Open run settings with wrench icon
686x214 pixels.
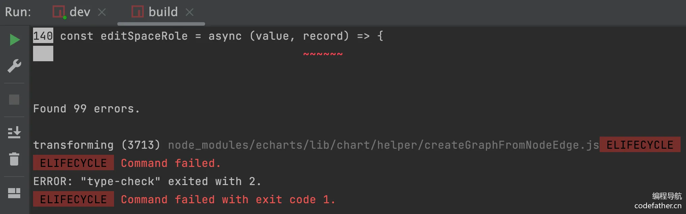click(15, 66)
